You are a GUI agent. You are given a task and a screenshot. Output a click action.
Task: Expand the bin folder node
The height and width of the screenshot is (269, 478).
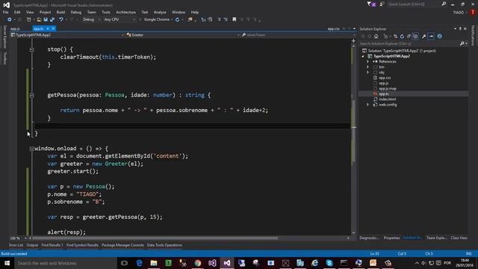pos(368,67)
